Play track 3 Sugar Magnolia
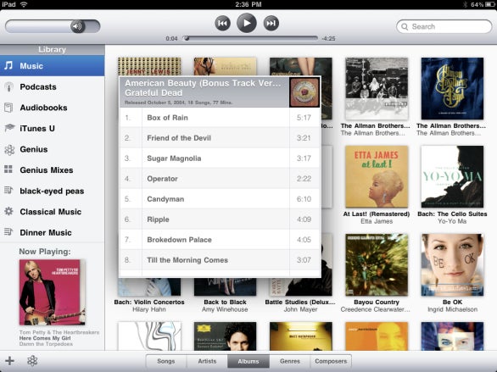This screenshot has width=497, height=372. coord(220,158)
